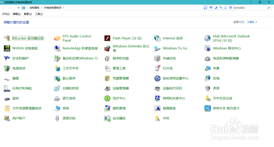Open the 区域 link
This screenshot has height=147, width=274.
[x=216, y=78]
